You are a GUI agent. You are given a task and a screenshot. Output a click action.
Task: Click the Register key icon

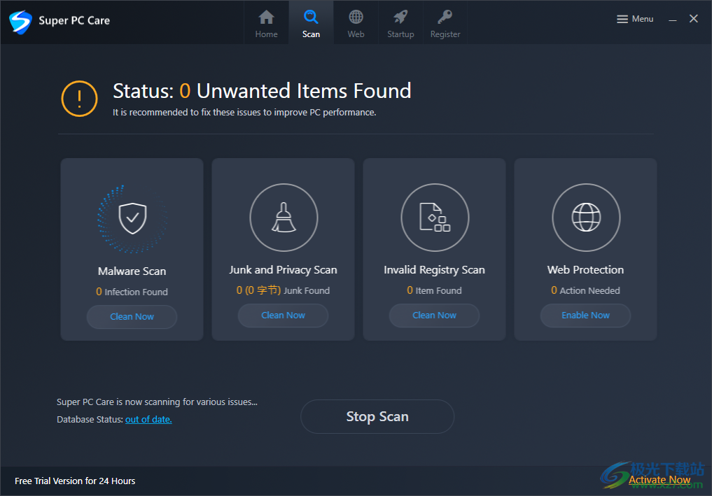[445, 17]
